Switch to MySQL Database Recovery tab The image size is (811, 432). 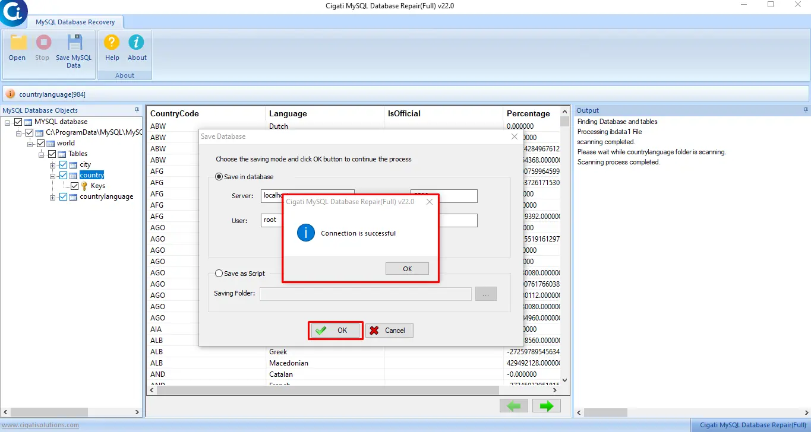click(x=75, y=22)
